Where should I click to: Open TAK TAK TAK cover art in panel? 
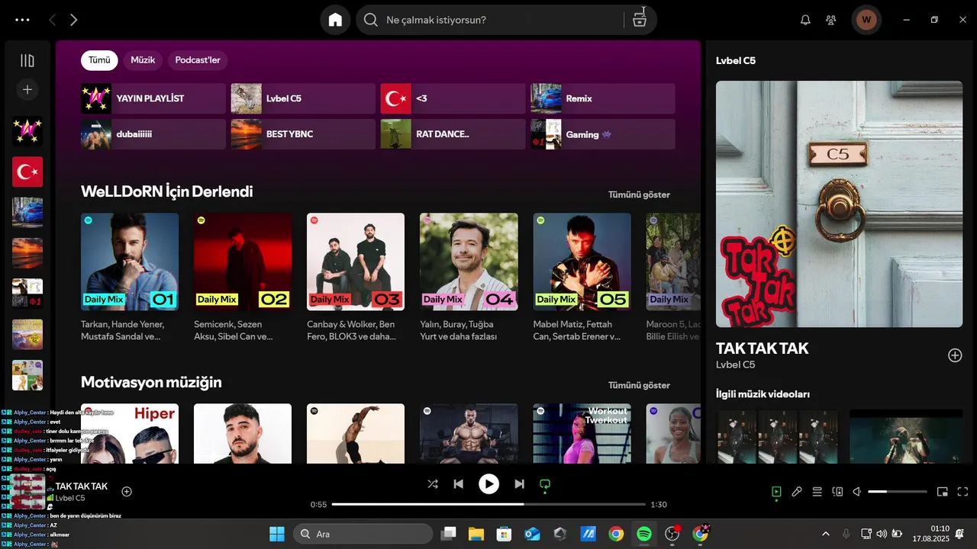pos(839,204)
